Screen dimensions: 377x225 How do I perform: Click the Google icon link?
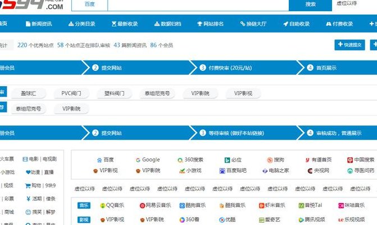pos(148,160)
